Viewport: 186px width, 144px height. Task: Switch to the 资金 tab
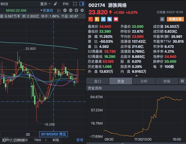coord(121,81)
